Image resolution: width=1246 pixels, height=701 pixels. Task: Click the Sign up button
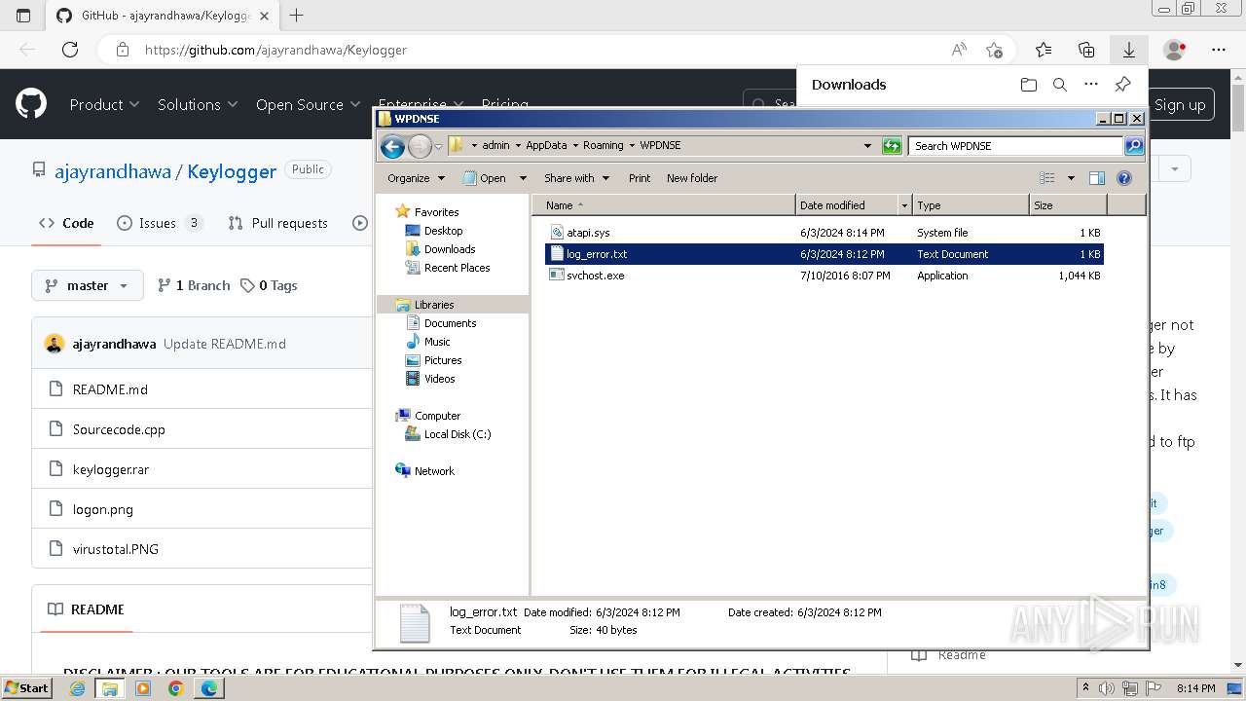point(1180,105)
